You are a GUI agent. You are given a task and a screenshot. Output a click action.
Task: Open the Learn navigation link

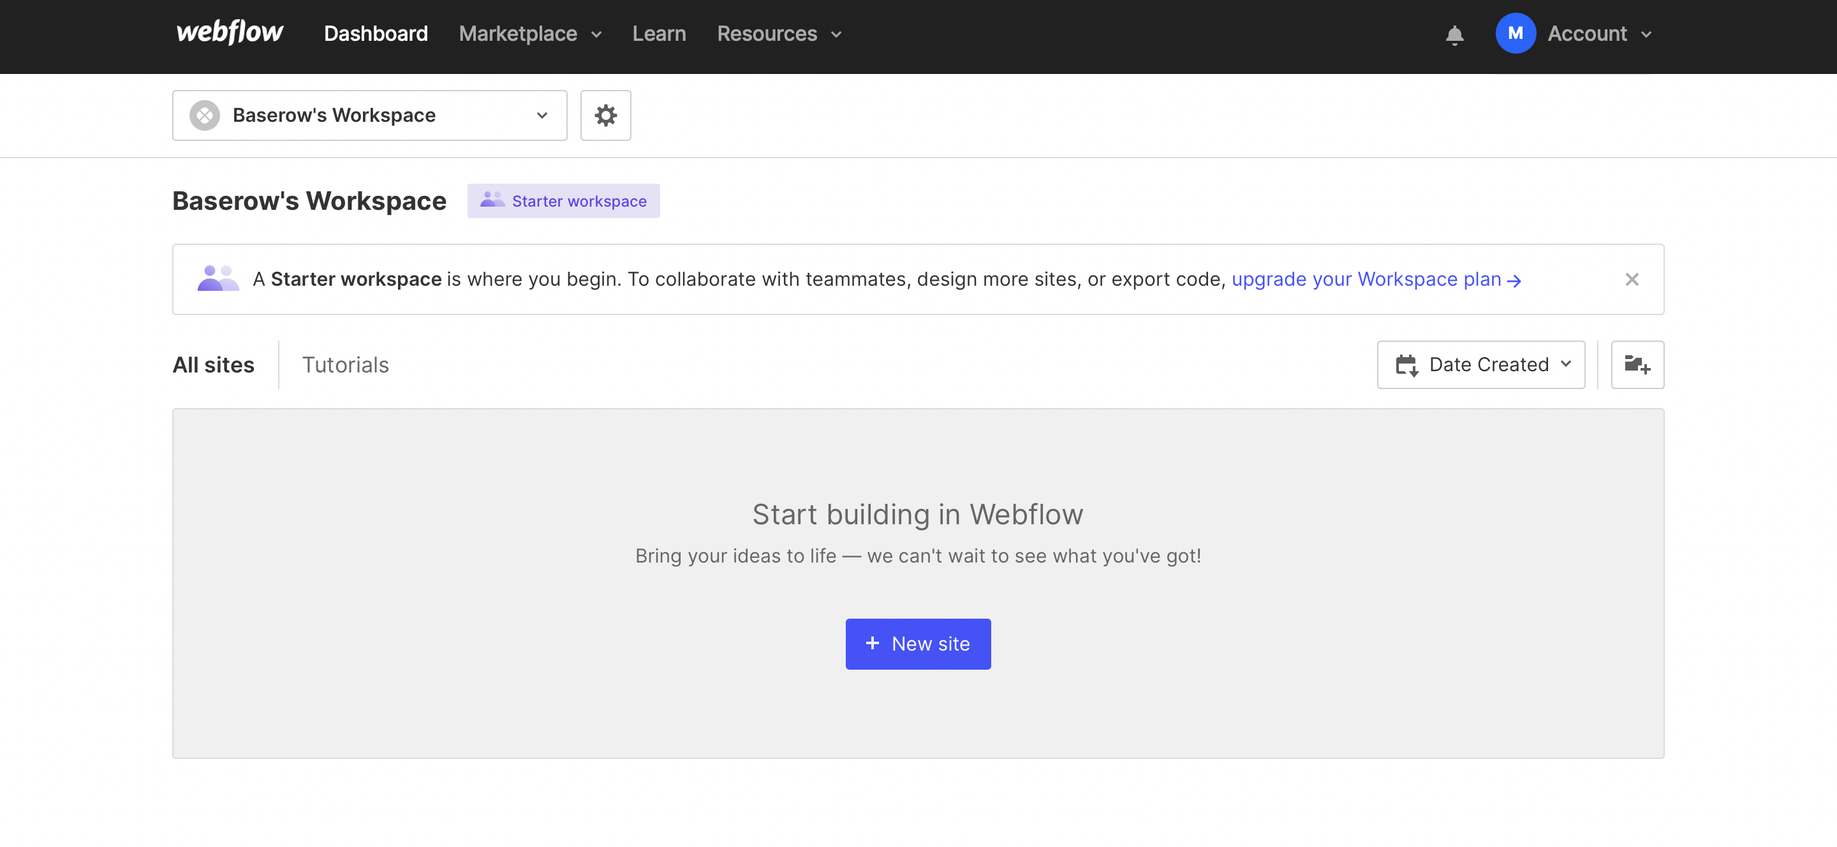658,34
